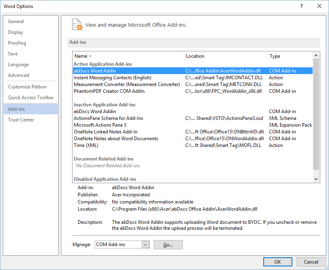Click the XML Schema type cell
This screenshot has height=270, width=329.
[282, 118]
